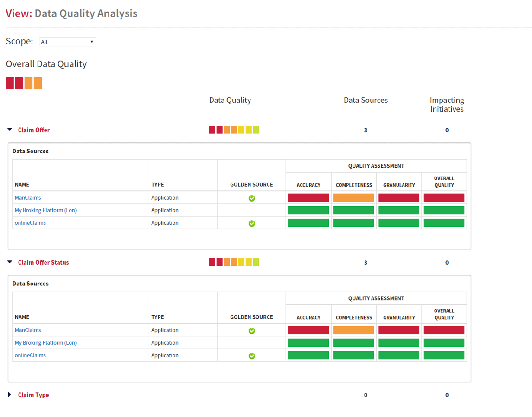The width and height of the screenshot is (532, 417).
Task: Click COMPLETENESS header in Claim Offer Status table
Action: 354,318
